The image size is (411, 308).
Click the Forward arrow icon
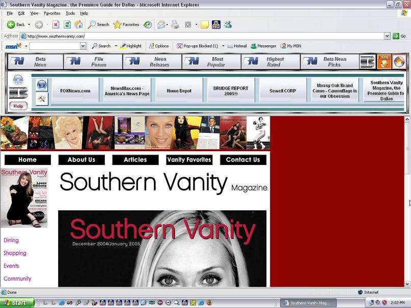point(39,24)
